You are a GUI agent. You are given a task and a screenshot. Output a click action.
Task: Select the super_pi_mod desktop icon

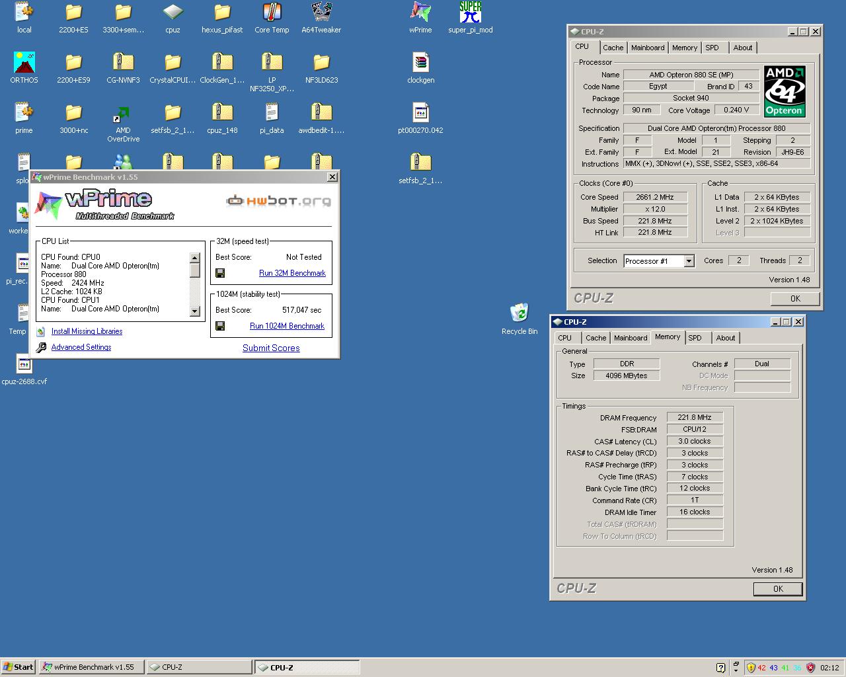point(470,18)
